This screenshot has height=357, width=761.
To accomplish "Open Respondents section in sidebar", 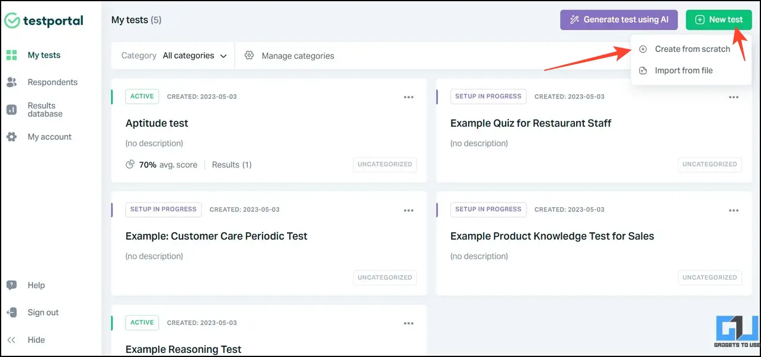I will (x=53, y=82).
